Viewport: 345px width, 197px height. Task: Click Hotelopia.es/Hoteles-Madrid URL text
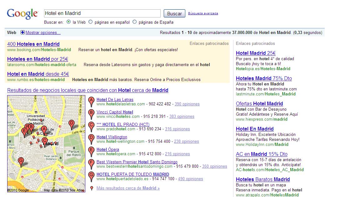click(x=263, y=69)
